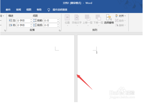Decrease right indent with the down spinner
This screenshot has width=146, height=107.
pyautogui.click(x=31, y=26)
